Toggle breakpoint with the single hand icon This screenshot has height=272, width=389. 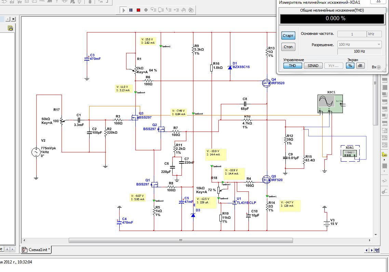tap(184, 10)
